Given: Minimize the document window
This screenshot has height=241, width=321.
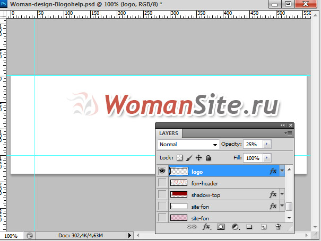Looking at the screenshot, I should 275,4.
